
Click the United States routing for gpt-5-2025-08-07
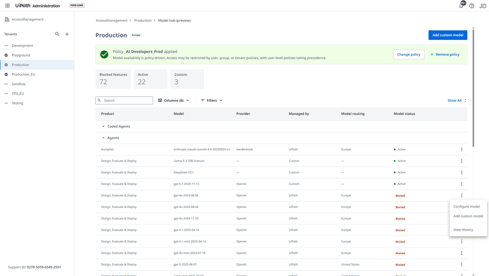pos(350,264)
